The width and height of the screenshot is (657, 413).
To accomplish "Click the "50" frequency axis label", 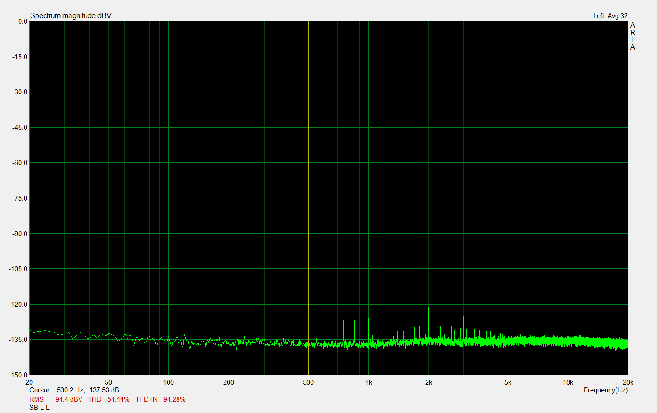I will [x=108, y=382].
